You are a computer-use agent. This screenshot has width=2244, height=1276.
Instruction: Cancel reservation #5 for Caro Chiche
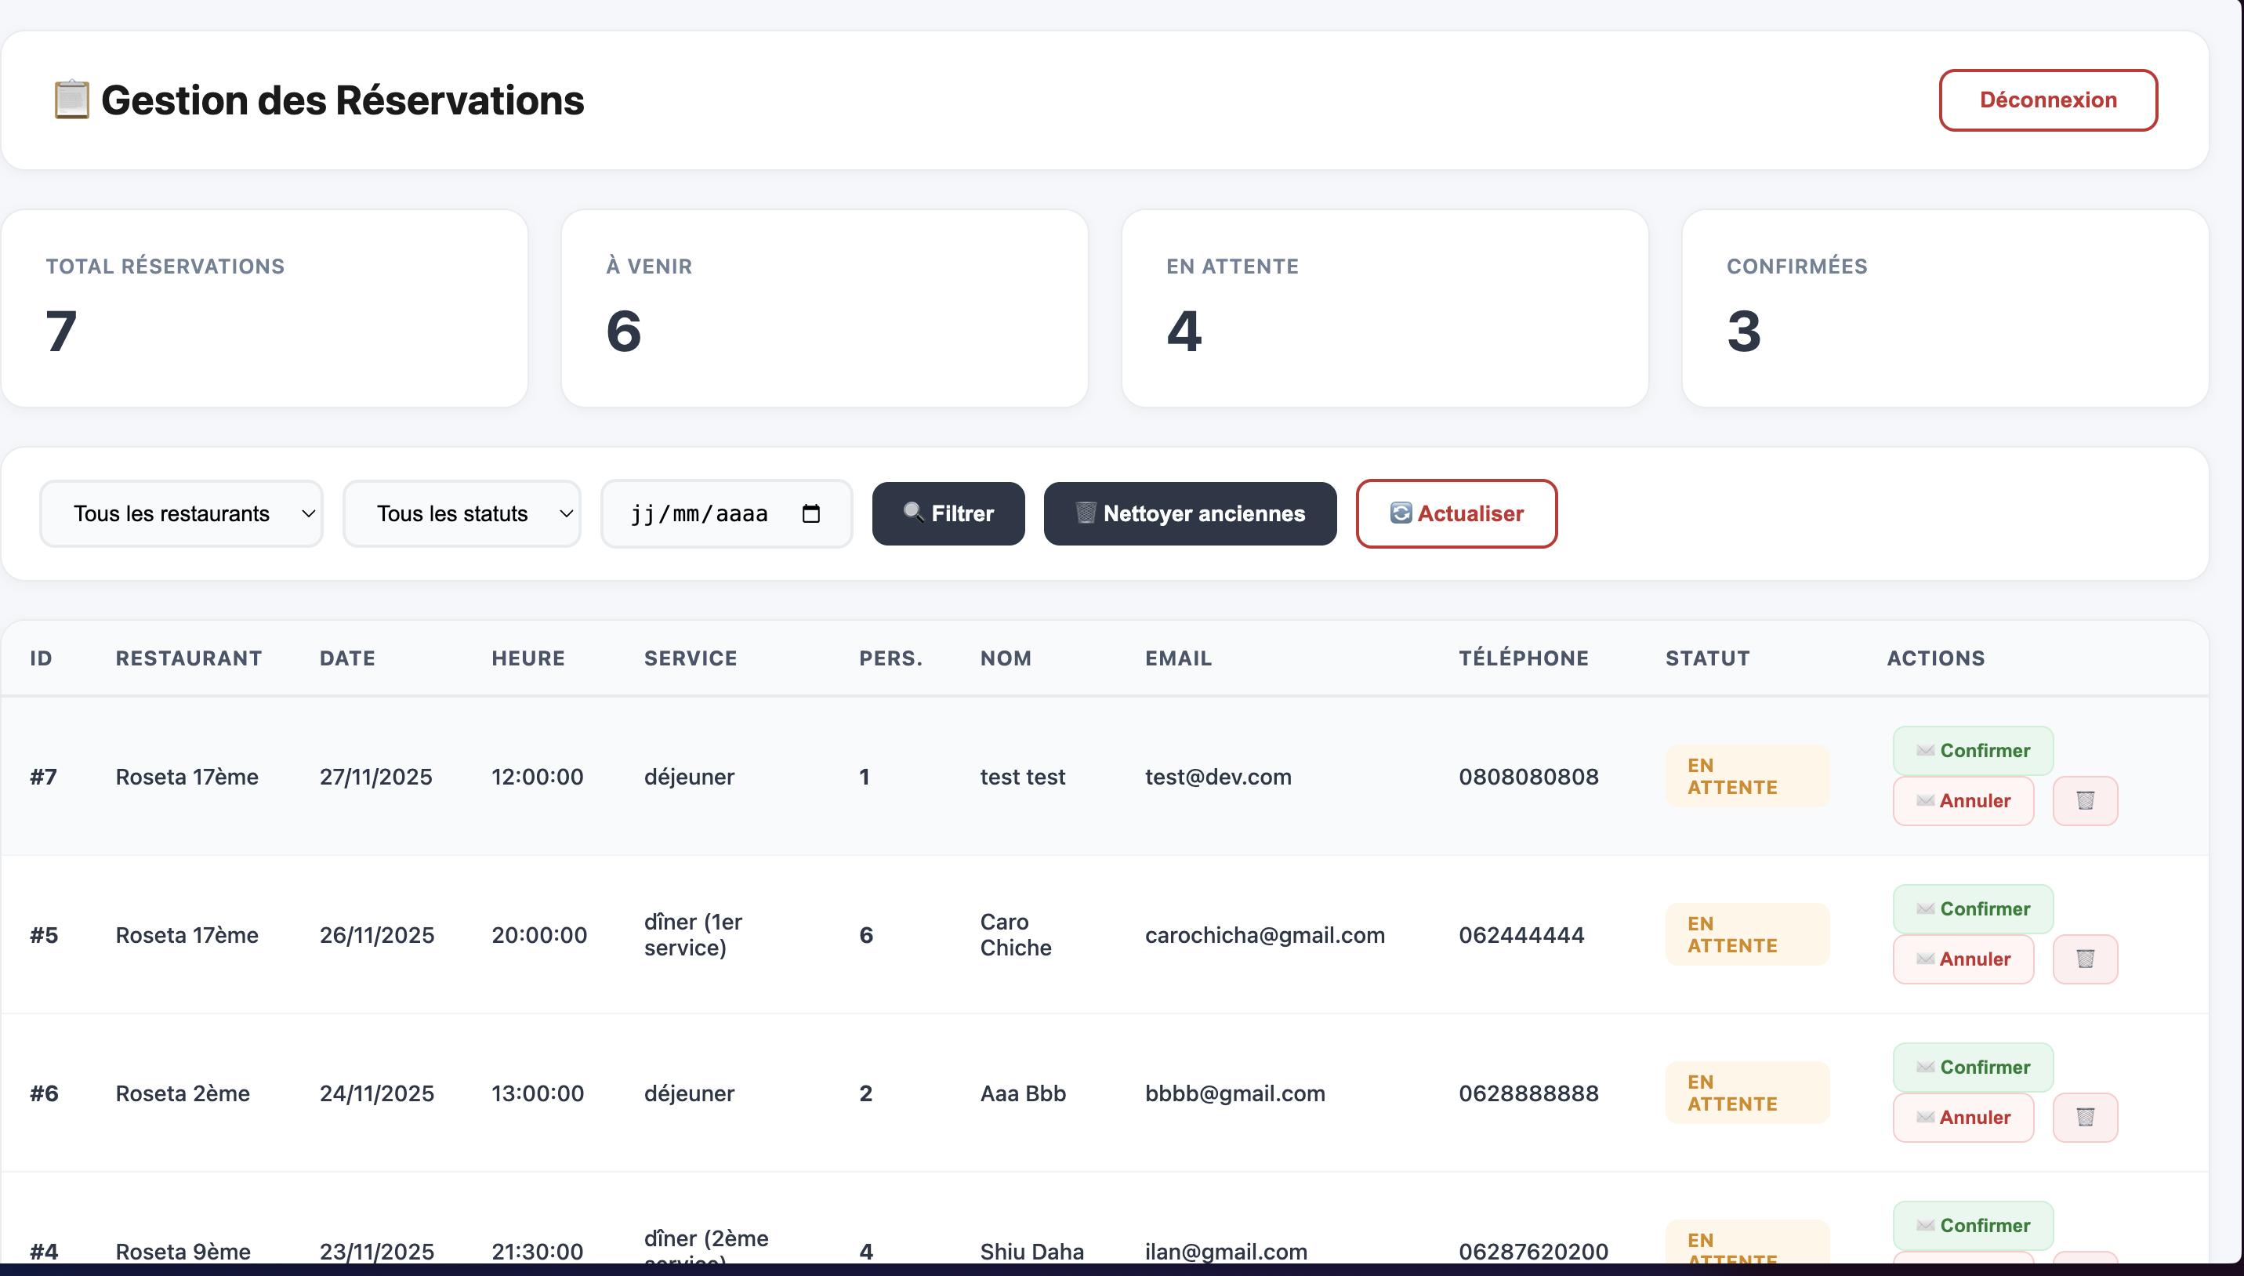1963,959
